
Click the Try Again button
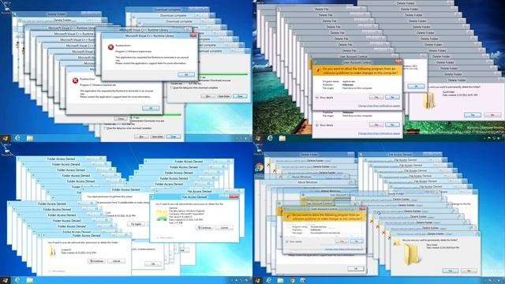pyautogui.click(x=136, y=224)
